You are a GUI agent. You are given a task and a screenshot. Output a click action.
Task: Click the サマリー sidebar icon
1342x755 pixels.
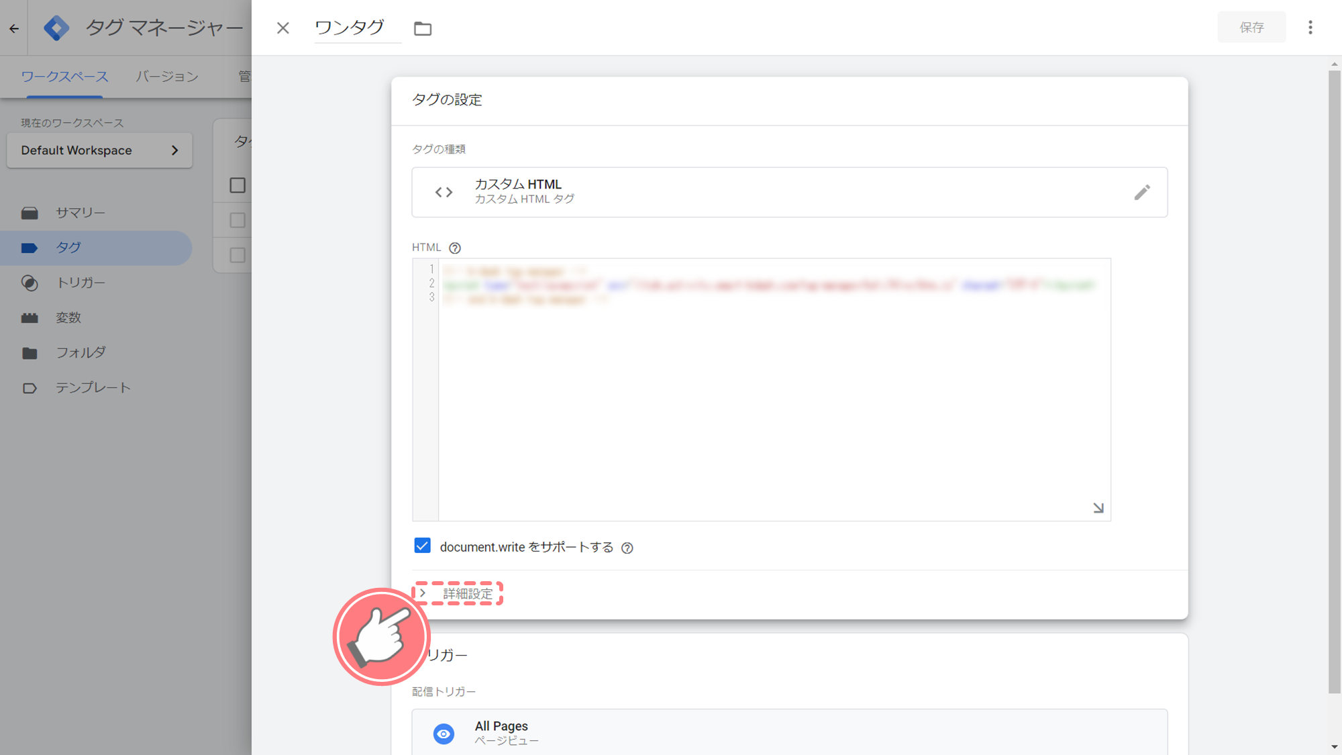[x=30, y=213]
